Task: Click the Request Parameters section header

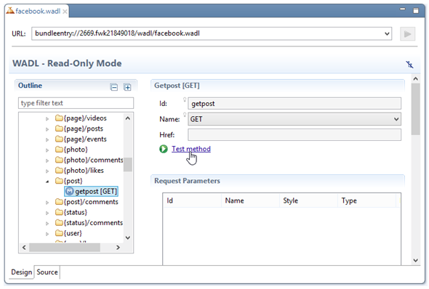Action: coord(187,181)
